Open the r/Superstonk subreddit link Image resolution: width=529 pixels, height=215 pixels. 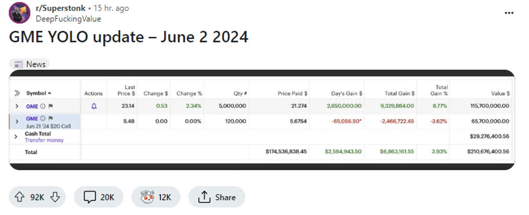[60, 8]
